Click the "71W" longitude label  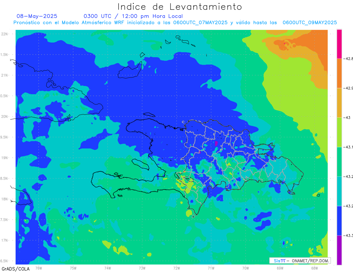click(211, 268)
